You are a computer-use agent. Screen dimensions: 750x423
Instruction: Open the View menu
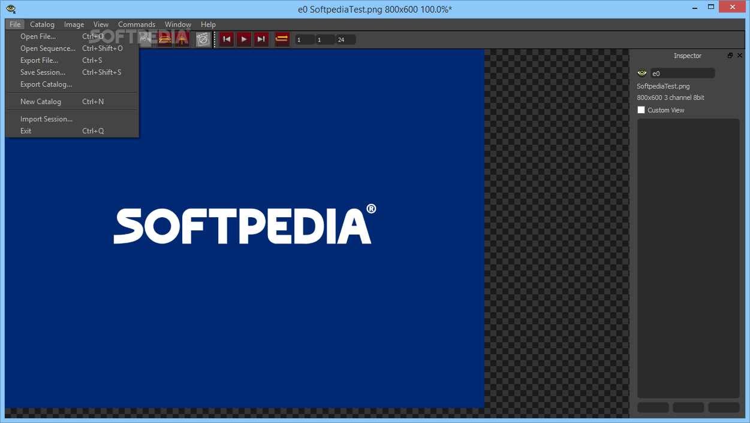pos(101,25)
